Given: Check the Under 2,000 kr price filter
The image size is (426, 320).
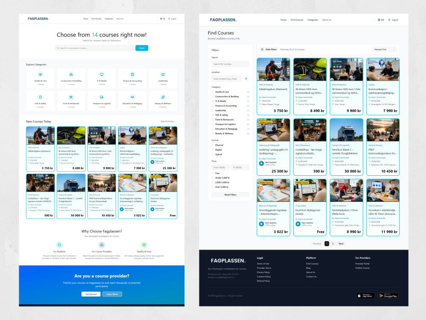Looking at the screenshot, I should tap(213, 178).
